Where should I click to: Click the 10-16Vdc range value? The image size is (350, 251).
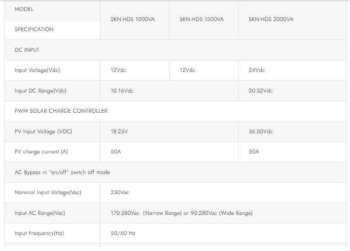[122, 91]
